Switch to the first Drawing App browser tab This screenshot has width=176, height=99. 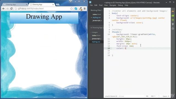point(15,5)
